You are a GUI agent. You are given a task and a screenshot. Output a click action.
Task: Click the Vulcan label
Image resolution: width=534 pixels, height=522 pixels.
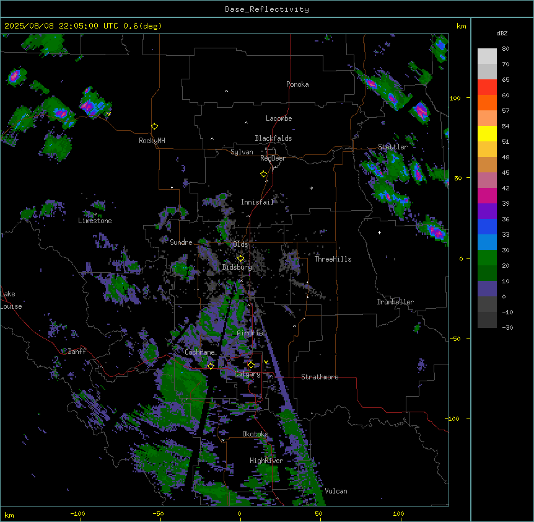(x=336, y=491)
